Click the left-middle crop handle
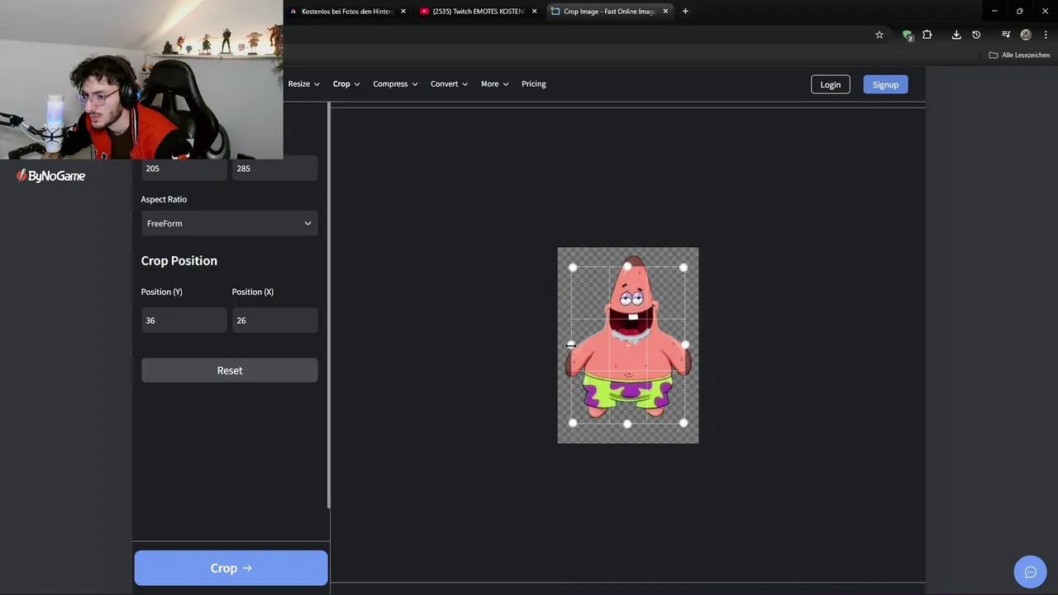This screenshot has width=1058, height=595. 572,345
